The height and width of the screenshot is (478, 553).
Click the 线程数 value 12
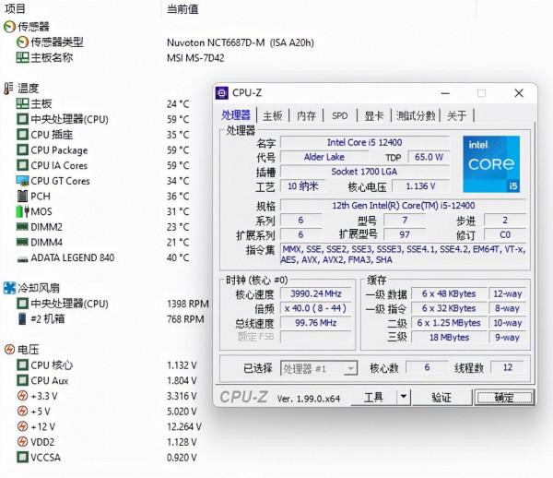click(508, 367)
